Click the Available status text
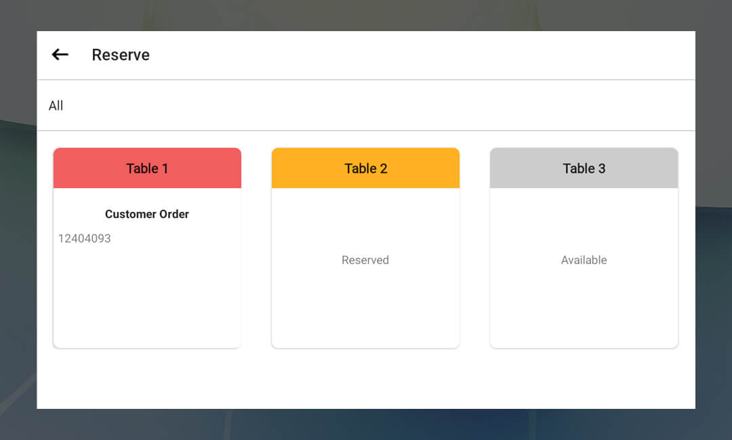The image size is (732, 440). point(584,260)
